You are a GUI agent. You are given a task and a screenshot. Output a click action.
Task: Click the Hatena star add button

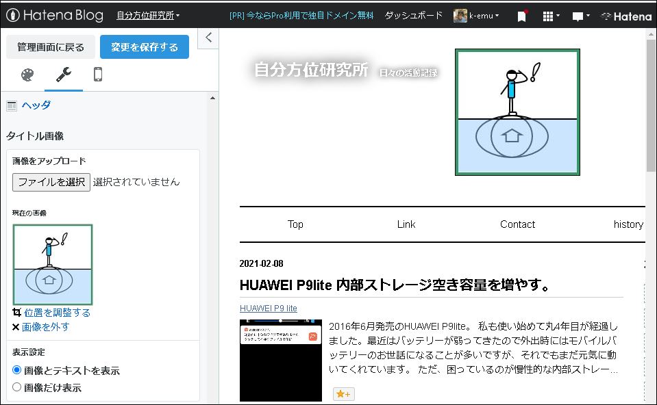coord(344,393)
